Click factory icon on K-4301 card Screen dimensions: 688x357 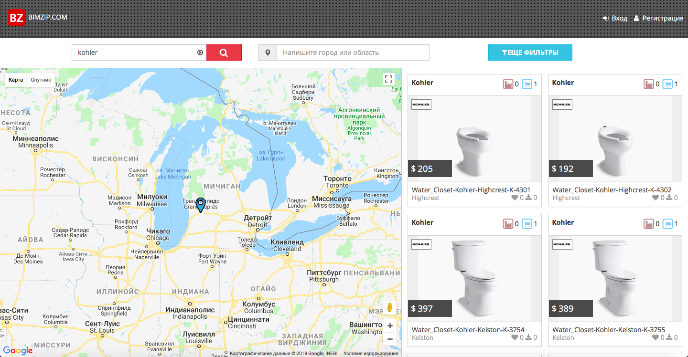pyautogui.click(x=508, y=84)
